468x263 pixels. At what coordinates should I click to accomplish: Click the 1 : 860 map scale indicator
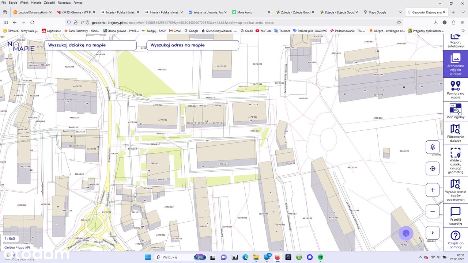(10, 239)
